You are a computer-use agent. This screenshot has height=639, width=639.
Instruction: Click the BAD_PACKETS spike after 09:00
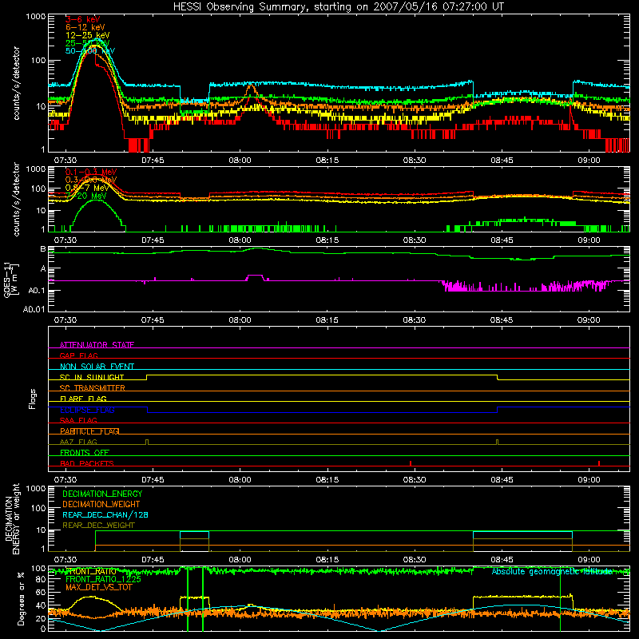click(x=598, y=463)
